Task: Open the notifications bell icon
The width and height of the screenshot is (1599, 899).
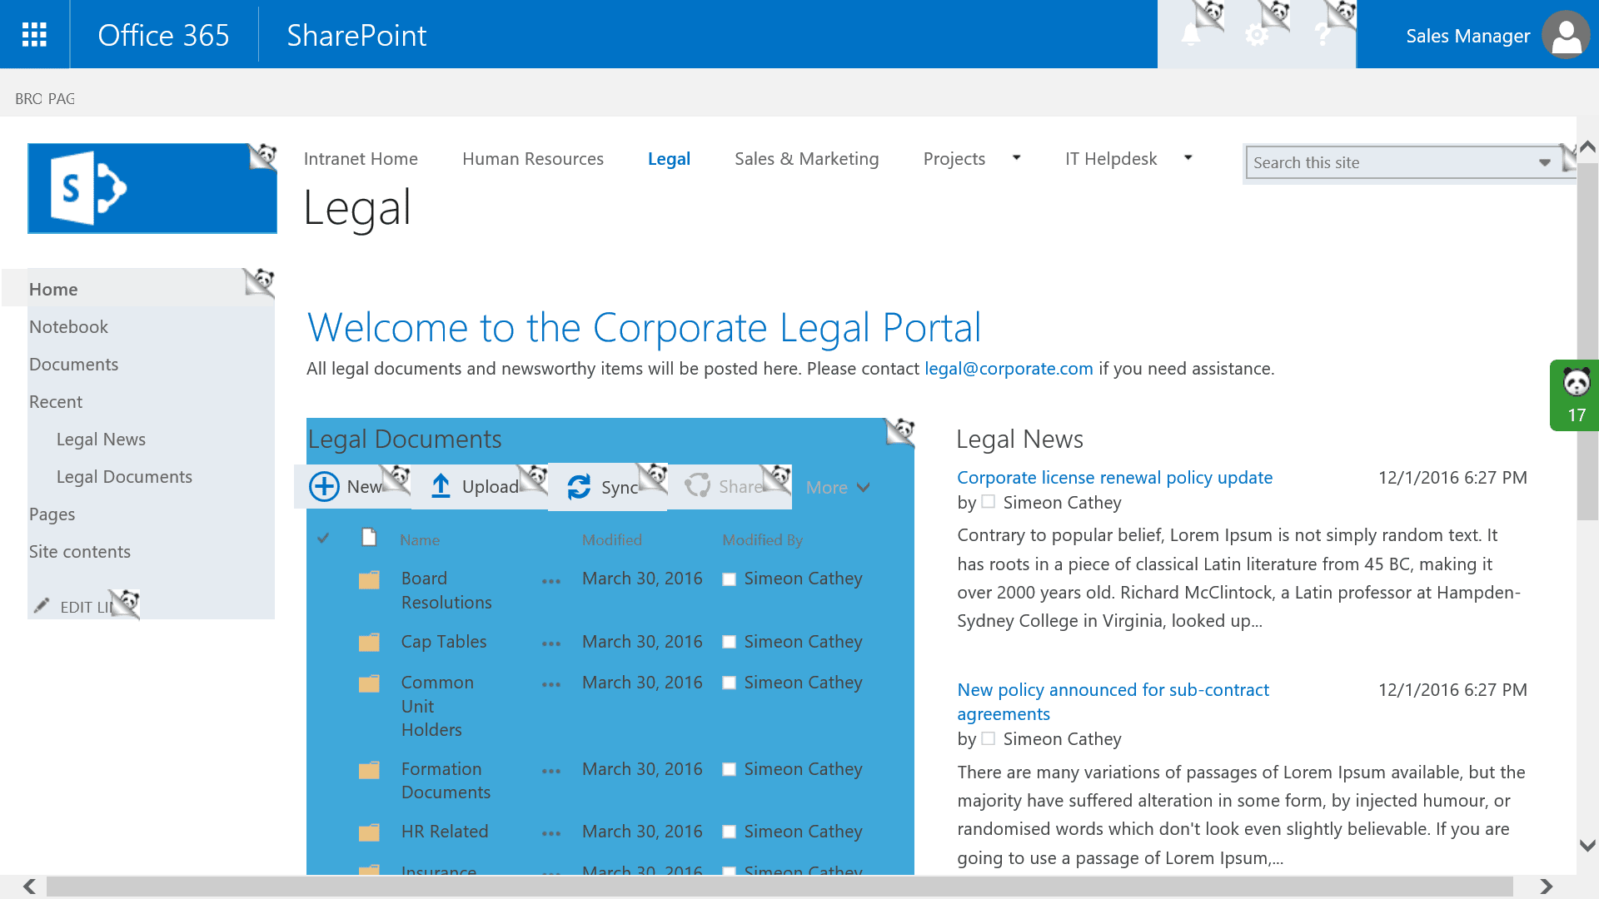Action: click(1191, 35)
